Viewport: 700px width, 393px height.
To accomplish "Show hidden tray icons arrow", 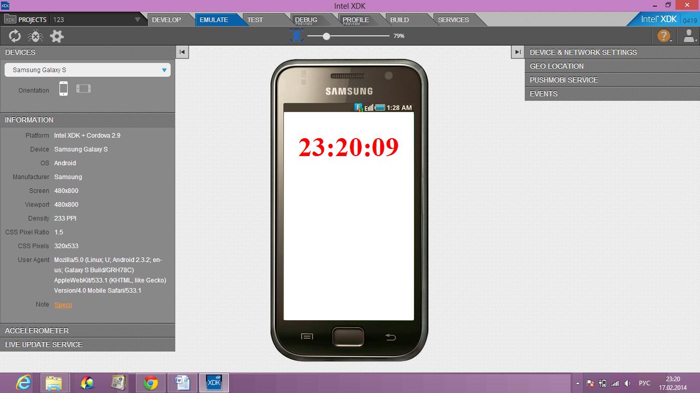I will (x=578, y=383).
